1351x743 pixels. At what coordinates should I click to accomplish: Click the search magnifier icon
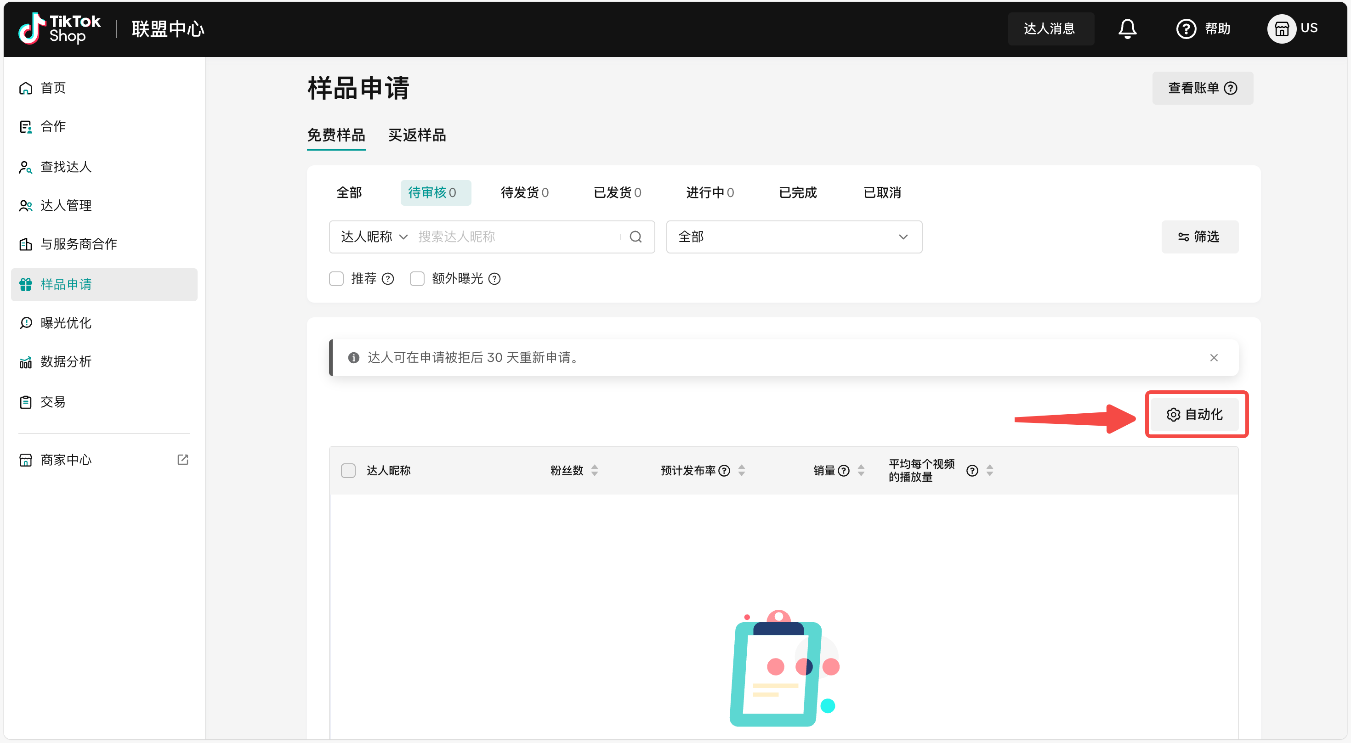click(636, 237)
